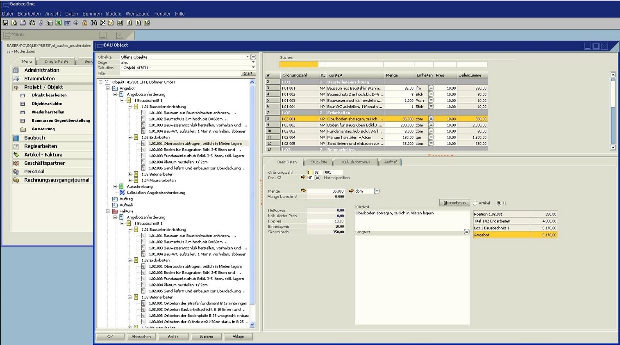
Task: Collapse the Faktura tree node
Action: tap(108, 211)
